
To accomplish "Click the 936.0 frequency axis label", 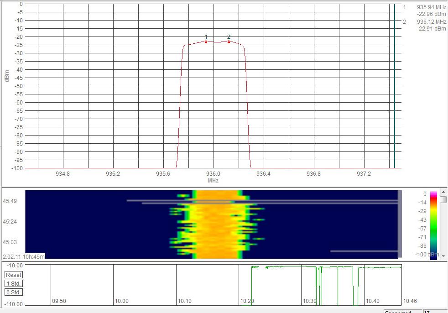I will 213,174.
